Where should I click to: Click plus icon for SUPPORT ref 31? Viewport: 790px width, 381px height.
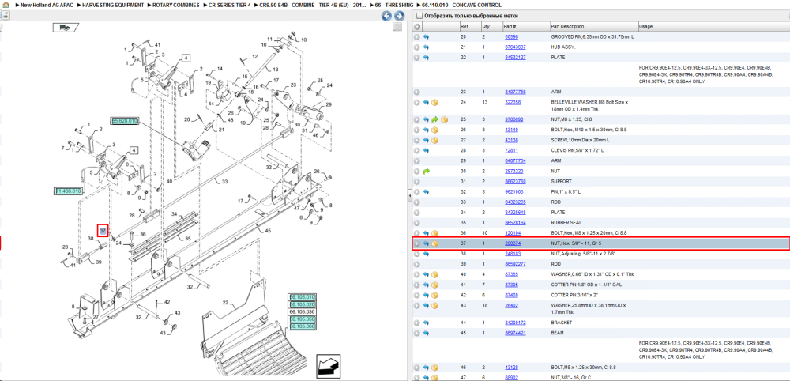click(x=417, y=182)
